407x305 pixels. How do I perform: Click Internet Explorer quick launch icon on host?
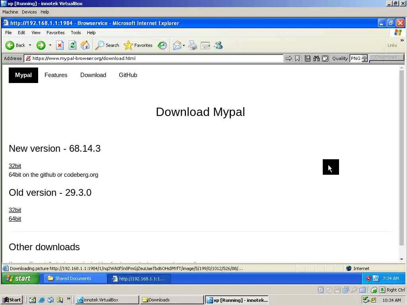(x=41, y=300)
